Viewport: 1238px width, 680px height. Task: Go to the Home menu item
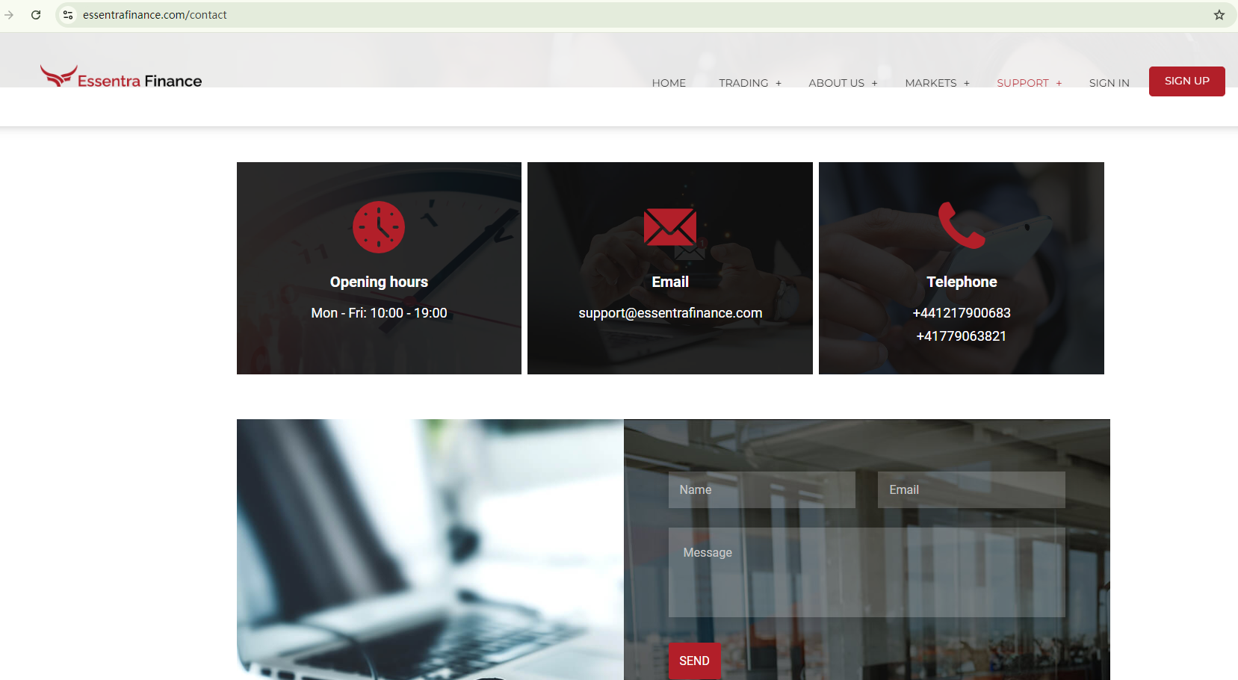pos(669,83)
